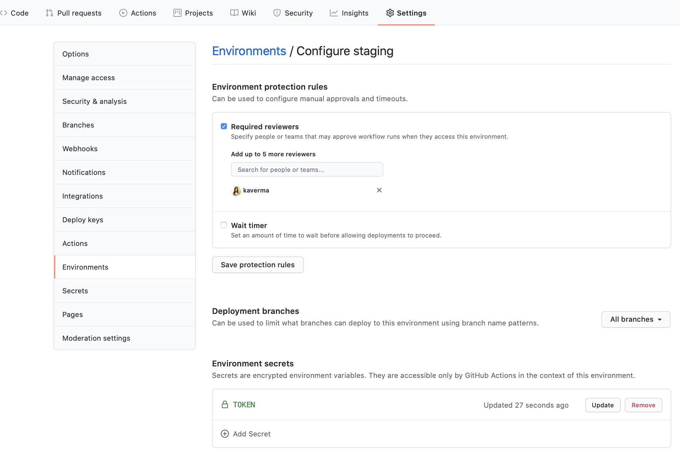Click the Settings gear icon
Image resolution: width=680 pixels, height=454 pixels.
[x=390, y=13]
